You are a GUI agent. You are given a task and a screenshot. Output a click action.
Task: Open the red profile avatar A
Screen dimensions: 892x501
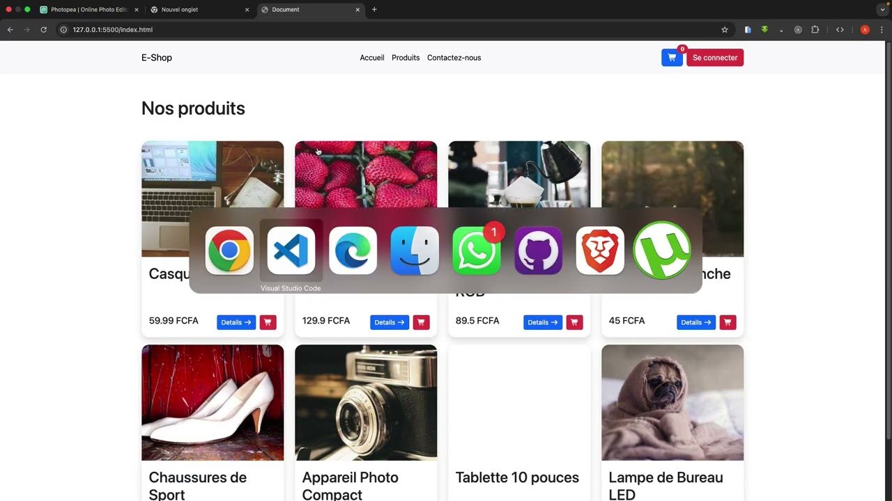(865, 30)
